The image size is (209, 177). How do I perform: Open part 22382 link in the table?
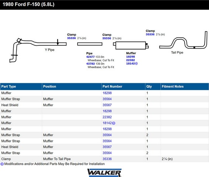pyautogui.click(x=107, y=117)
